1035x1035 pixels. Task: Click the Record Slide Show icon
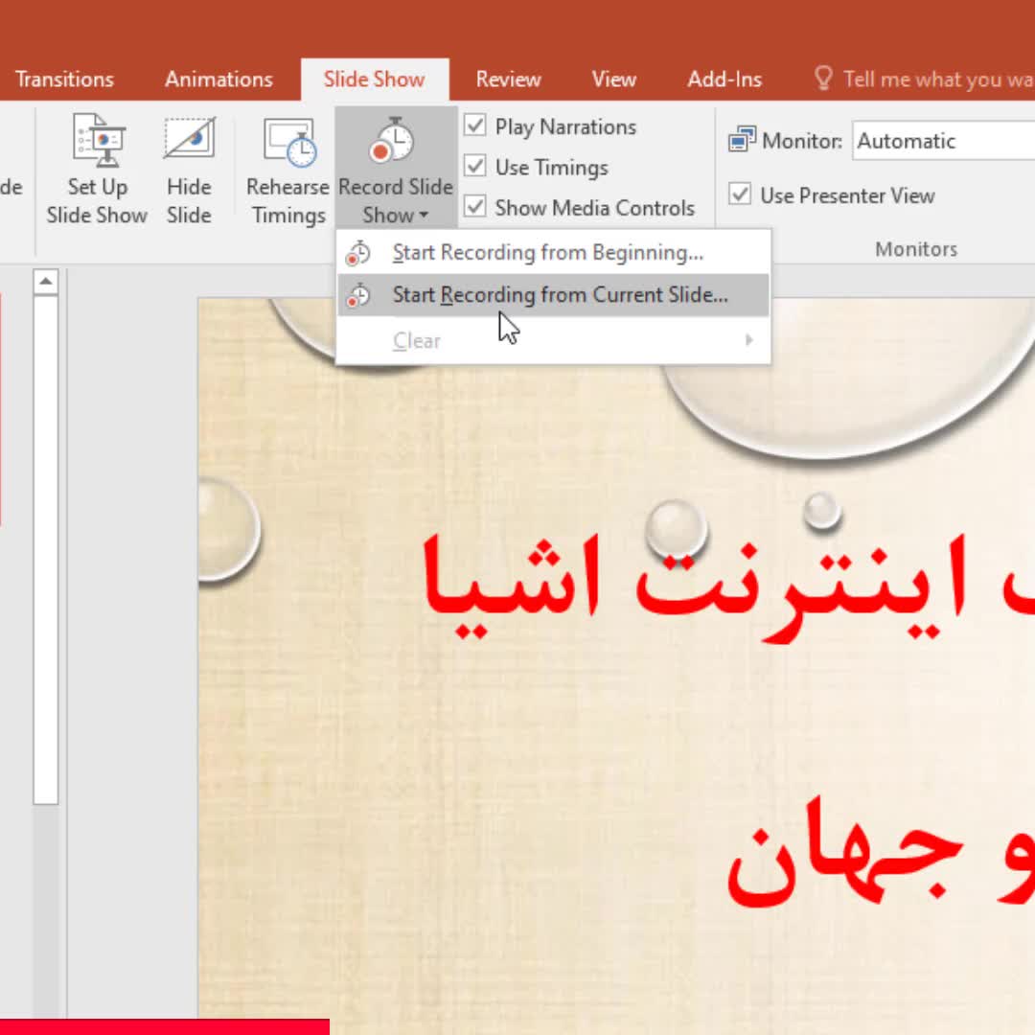[393, 142]
